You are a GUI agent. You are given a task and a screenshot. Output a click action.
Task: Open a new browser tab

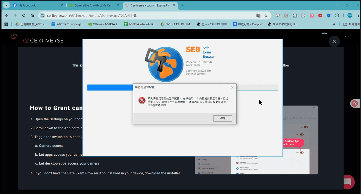[x=183, y=5]
